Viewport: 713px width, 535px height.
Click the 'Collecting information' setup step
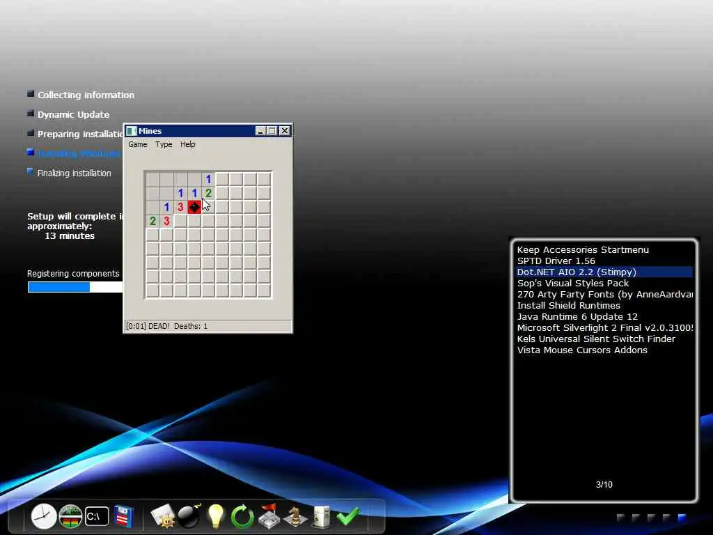[x=86, y=95]
